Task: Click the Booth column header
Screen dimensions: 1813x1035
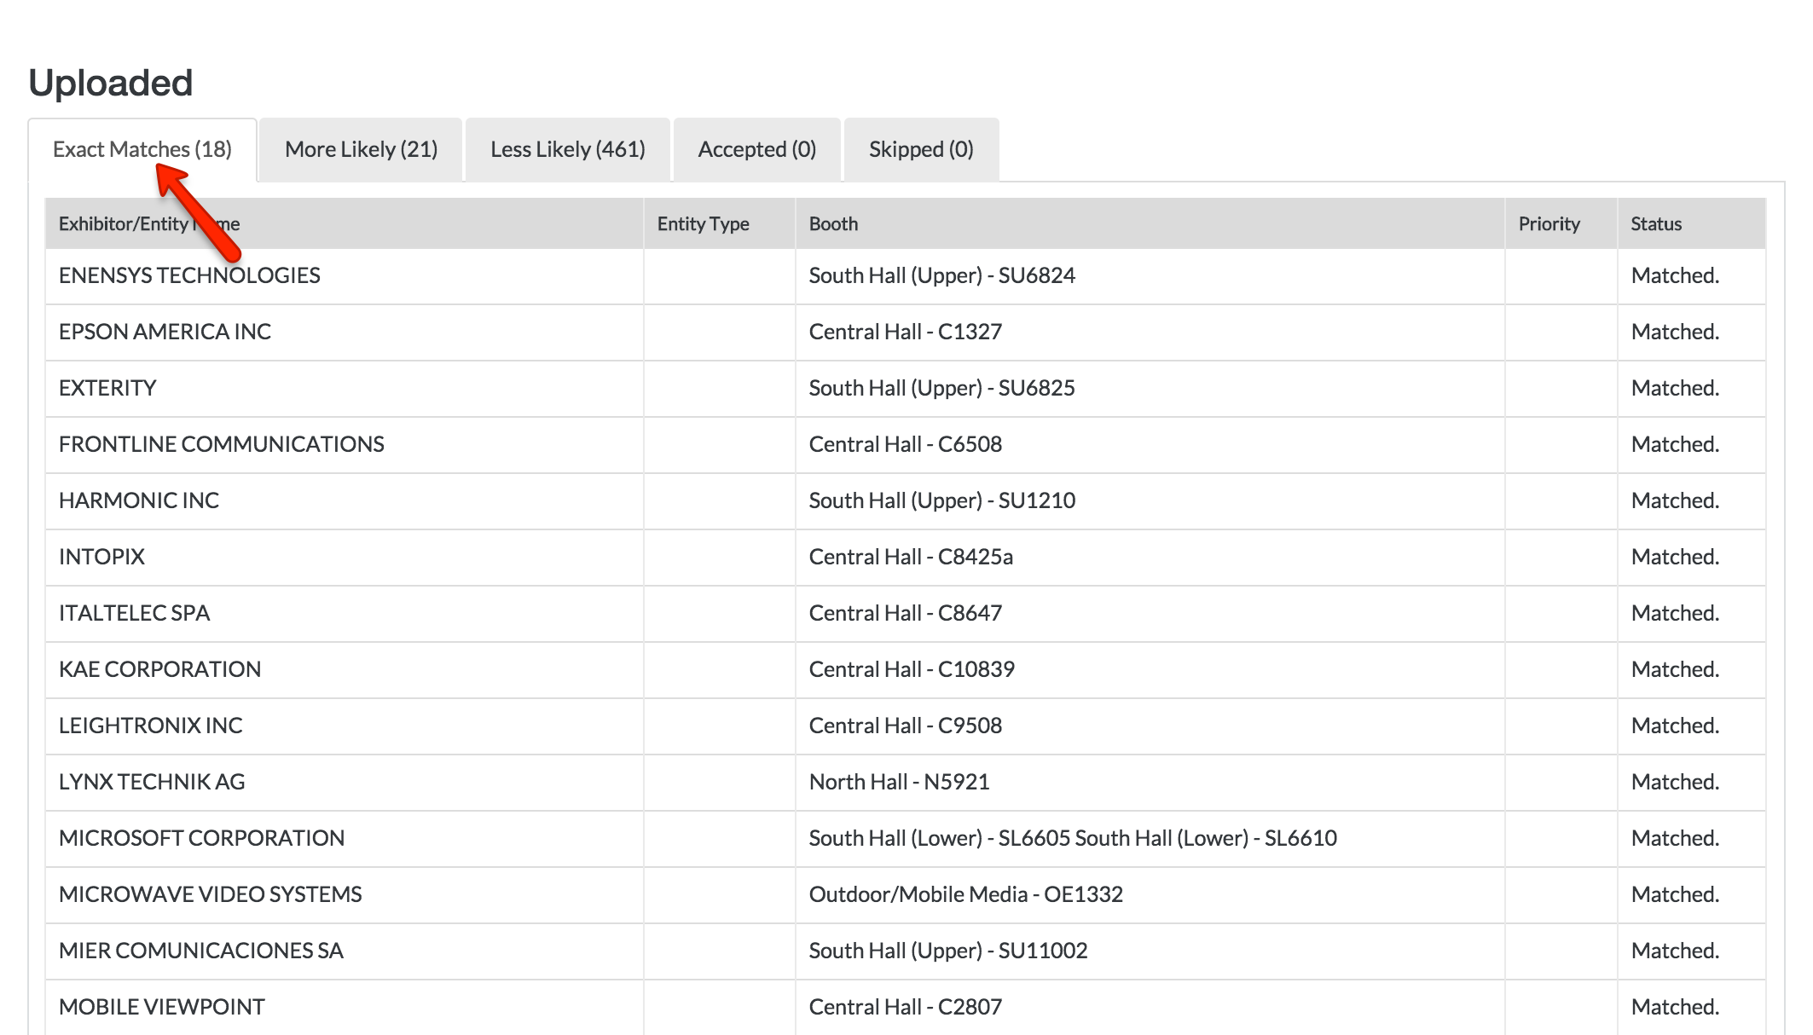Action: pos(833,223)
